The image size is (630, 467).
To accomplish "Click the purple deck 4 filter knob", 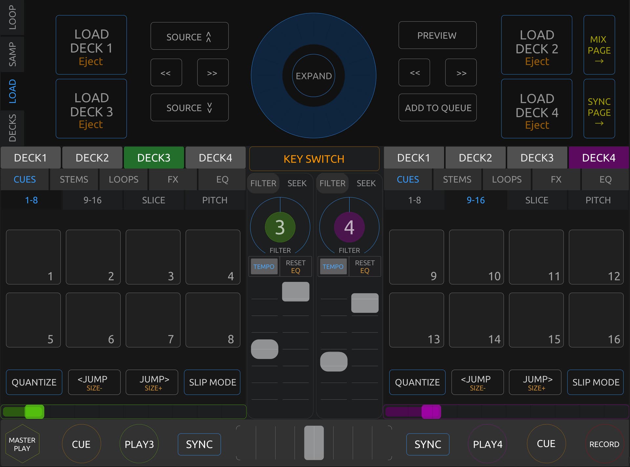I will (349, 227).
